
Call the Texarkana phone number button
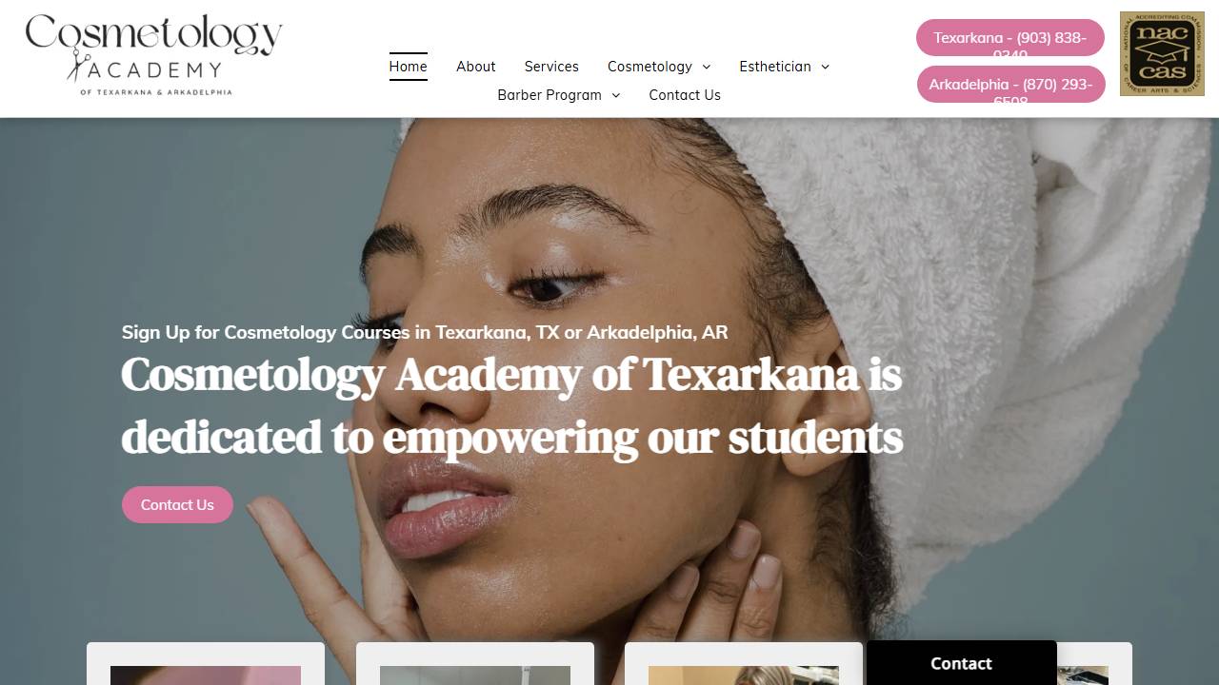[1009, 38]
